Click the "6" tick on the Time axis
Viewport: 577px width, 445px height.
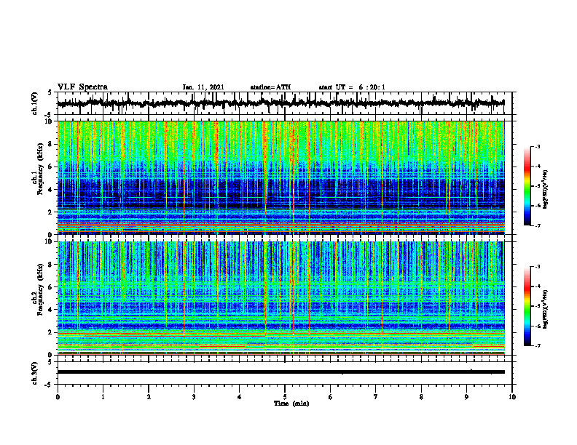pyautogui.click(x=330, y=397)
